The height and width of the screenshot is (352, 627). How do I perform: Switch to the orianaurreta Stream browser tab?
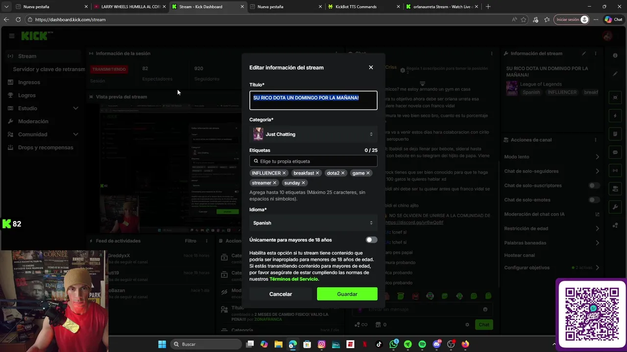442,7
